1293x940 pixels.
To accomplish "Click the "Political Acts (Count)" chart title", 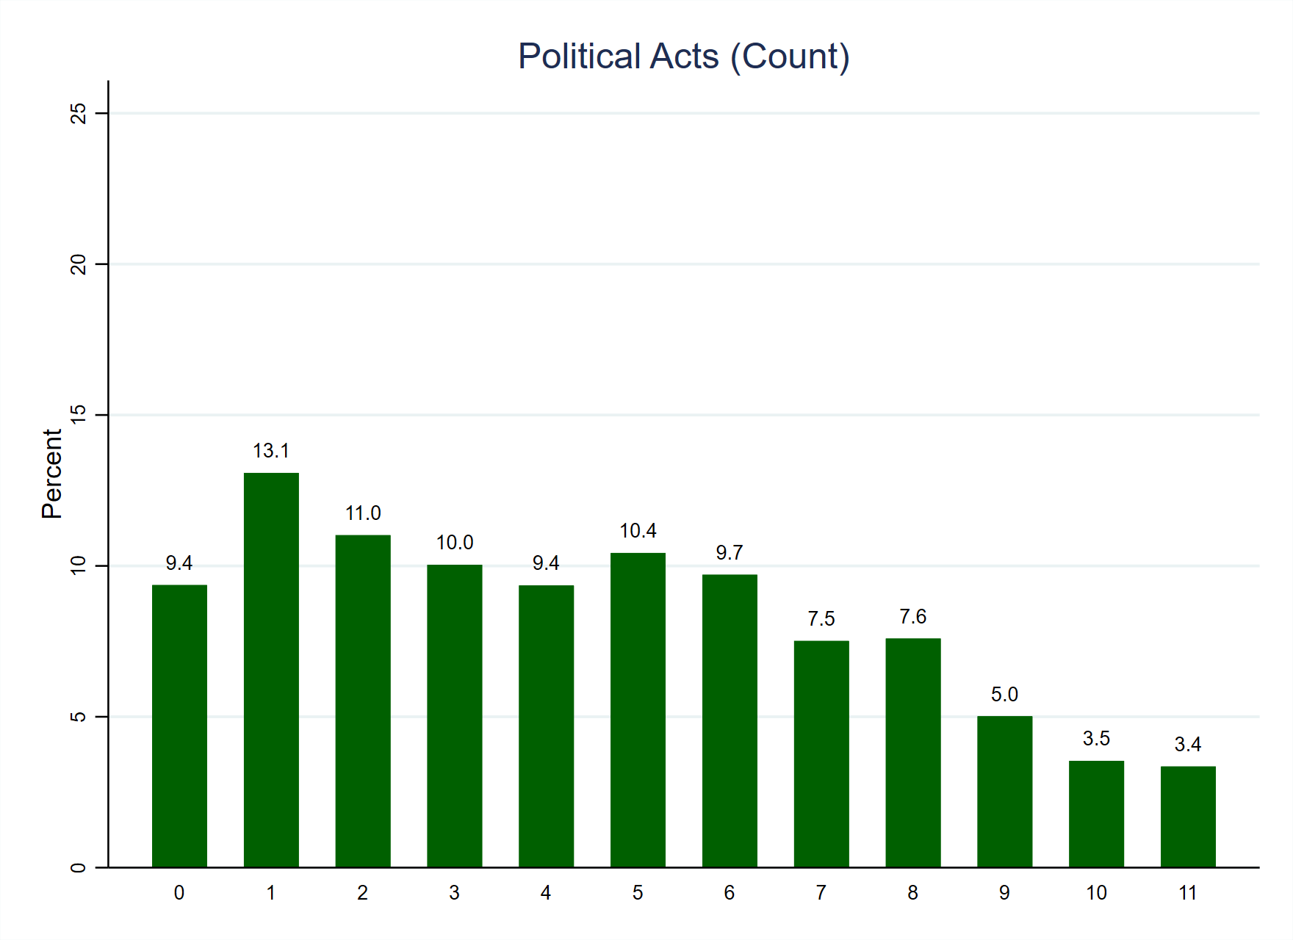I will (x=683, y=57).
